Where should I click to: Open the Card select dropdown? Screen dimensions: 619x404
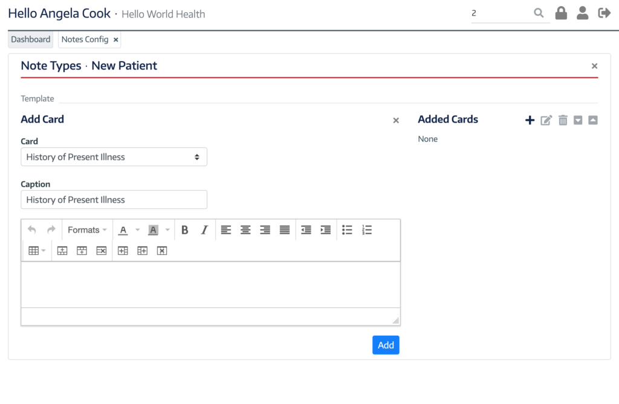114,157
